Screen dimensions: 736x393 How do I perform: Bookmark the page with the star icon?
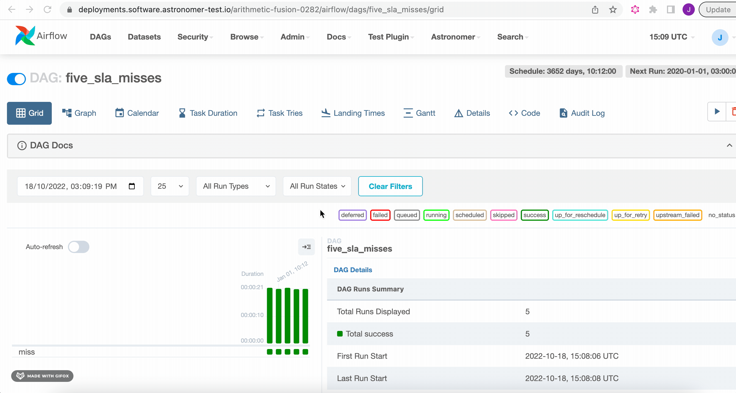(x=613, y=10)
